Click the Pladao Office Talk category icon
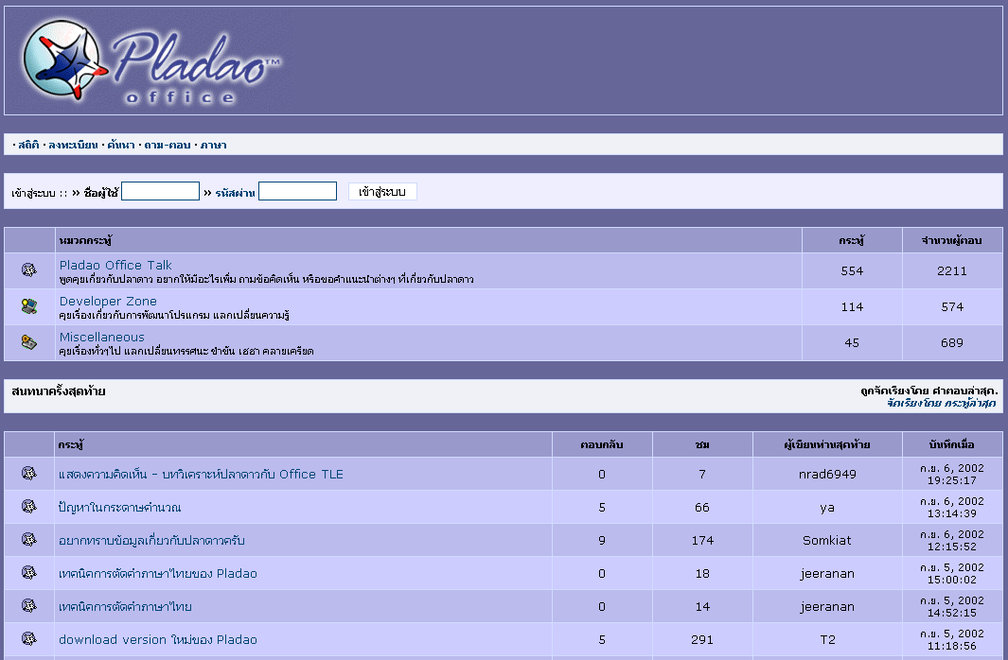 (x=29, y=270)
